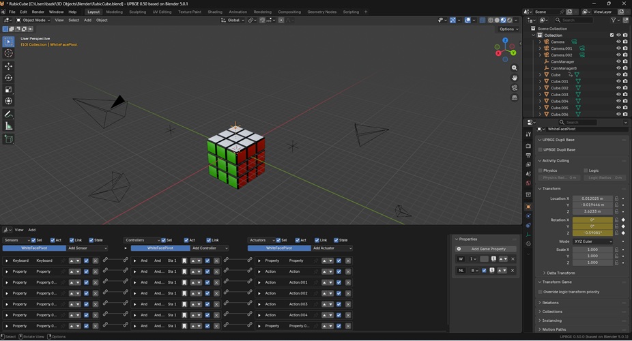Lock the Location X value
This screenshot has height=341, width=632.
[x=617, y=198]
